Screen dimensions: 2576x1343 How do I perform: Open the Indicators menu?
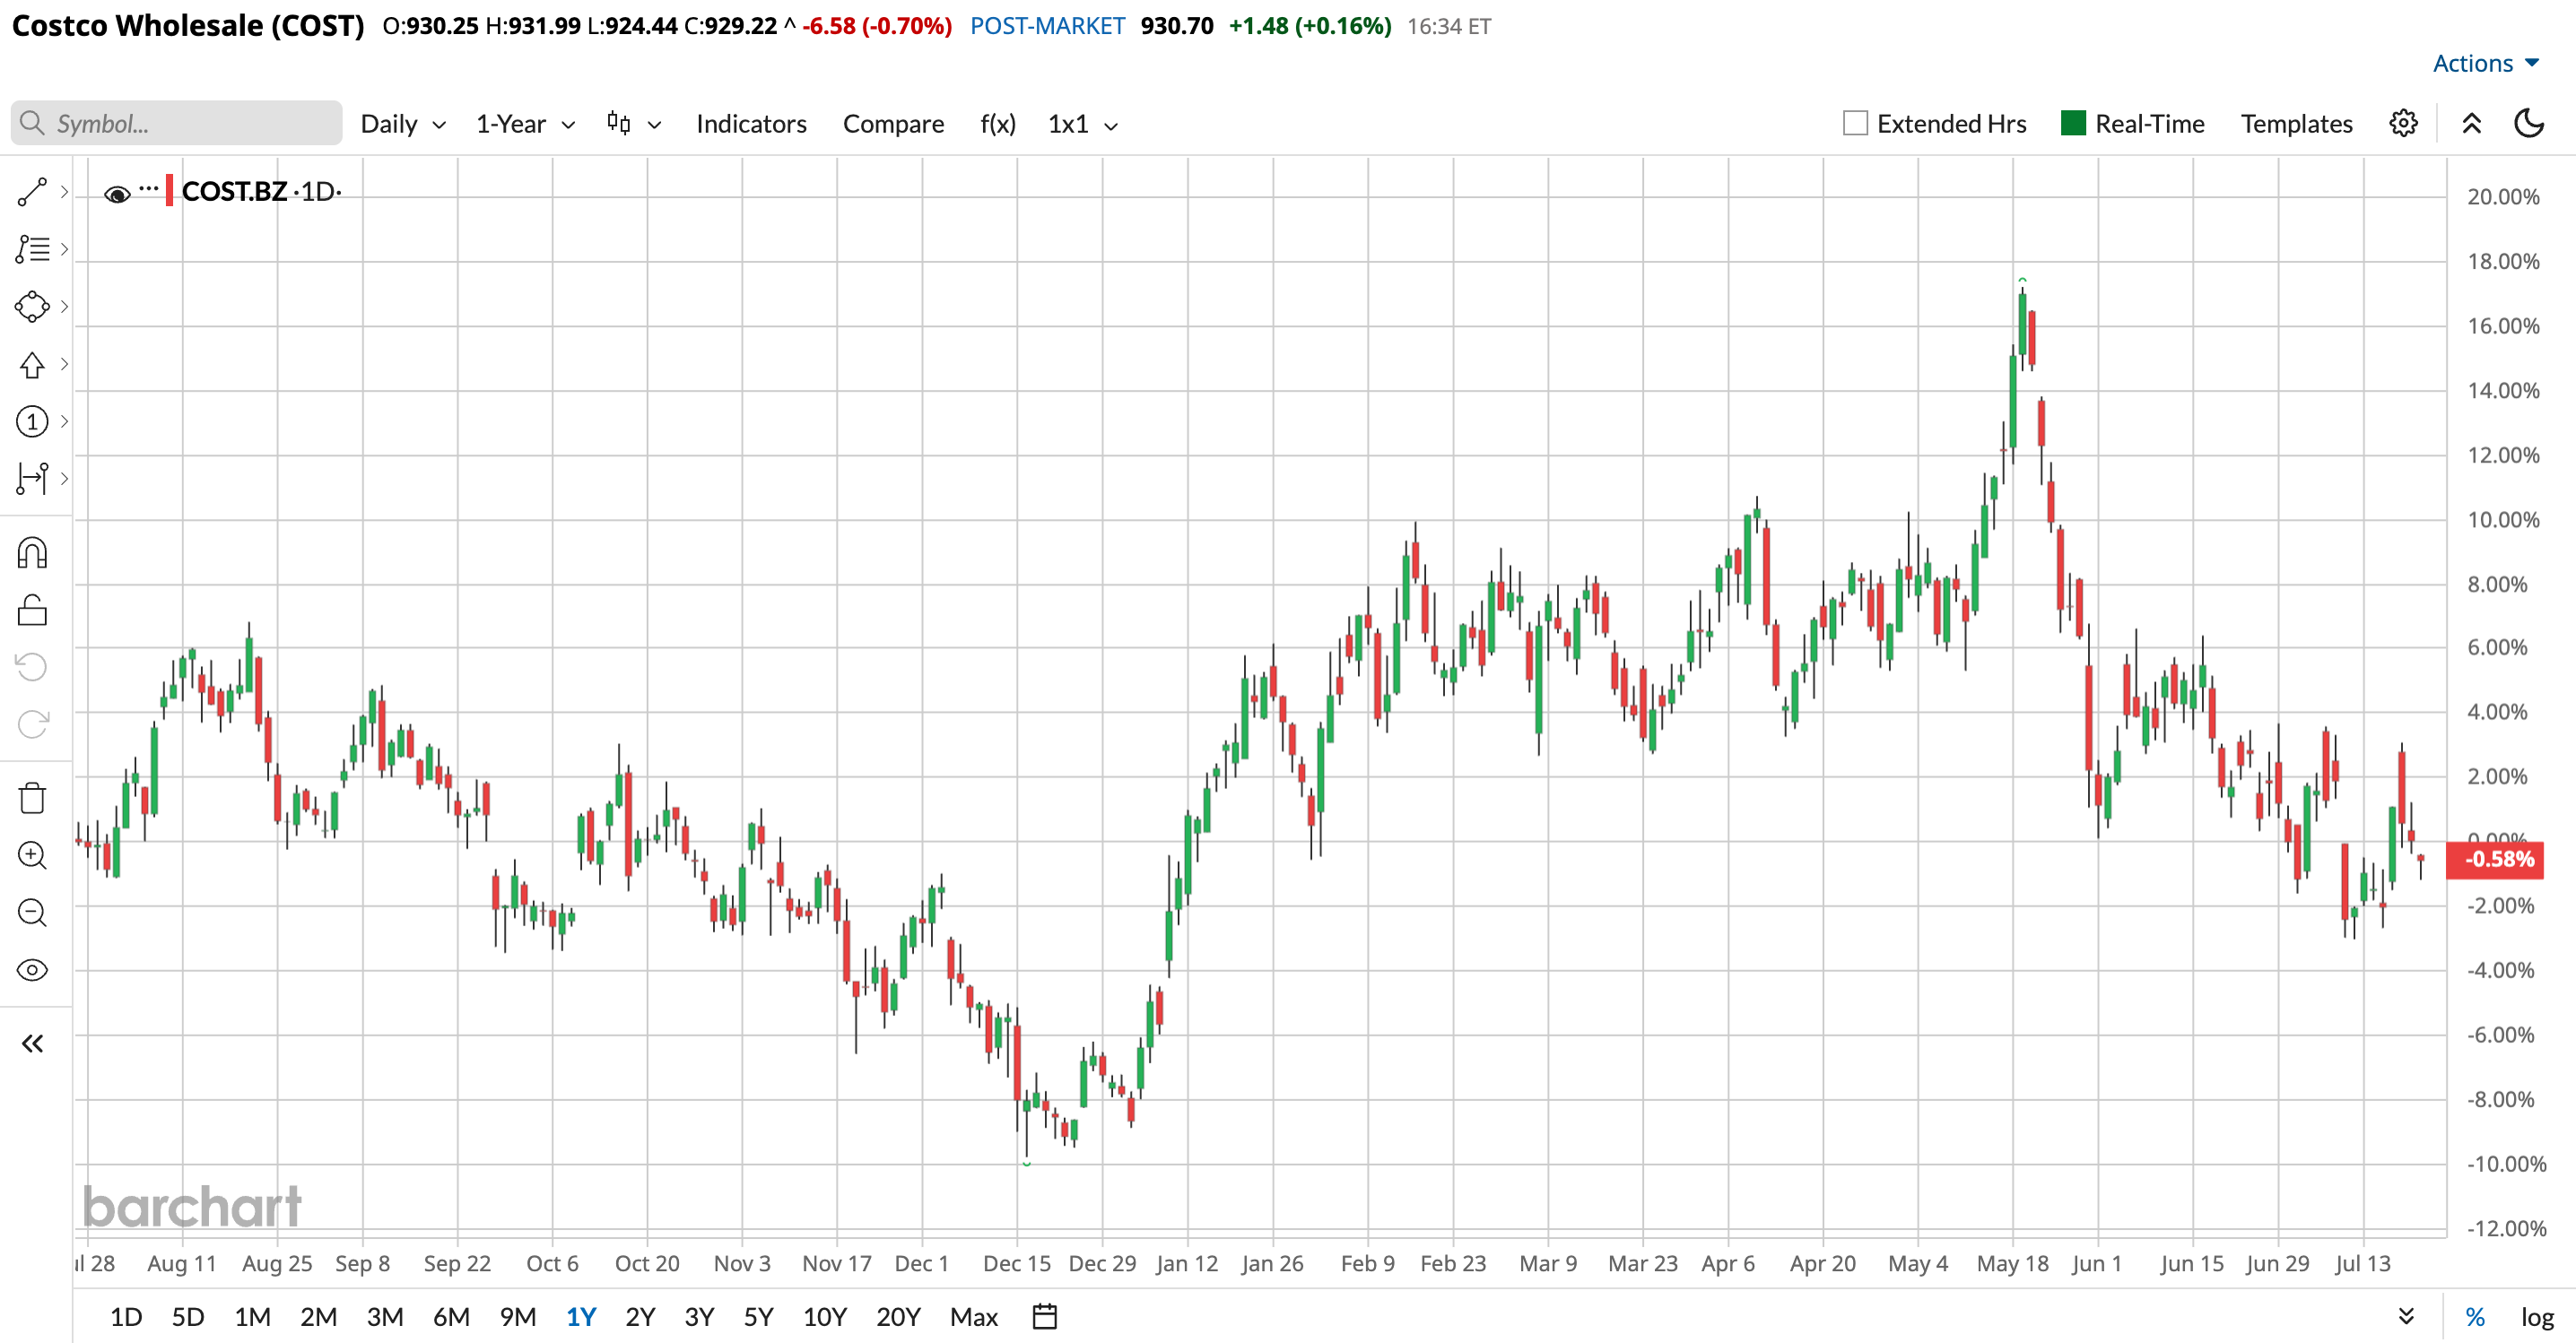click(x=751, y=124)
